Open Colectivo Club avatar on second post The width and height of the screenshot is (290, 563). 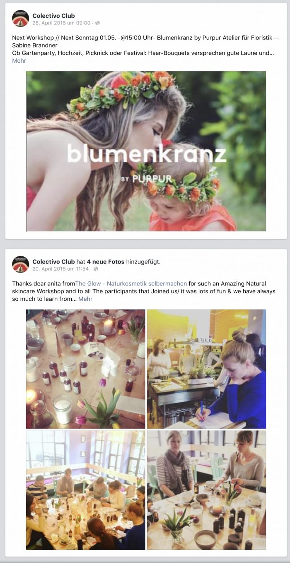(x=20, y=265)
